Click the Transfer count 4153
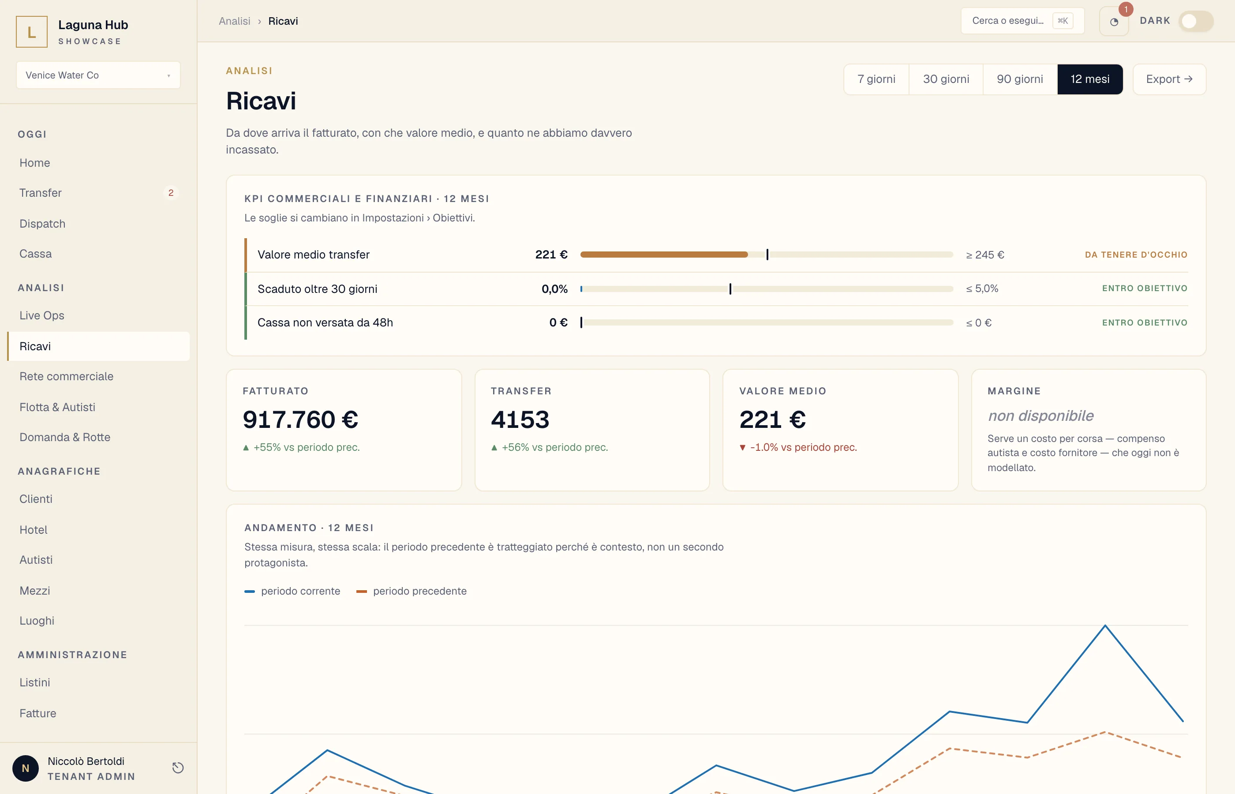This screenshot has height=794, width=1235. click(520, 419)
